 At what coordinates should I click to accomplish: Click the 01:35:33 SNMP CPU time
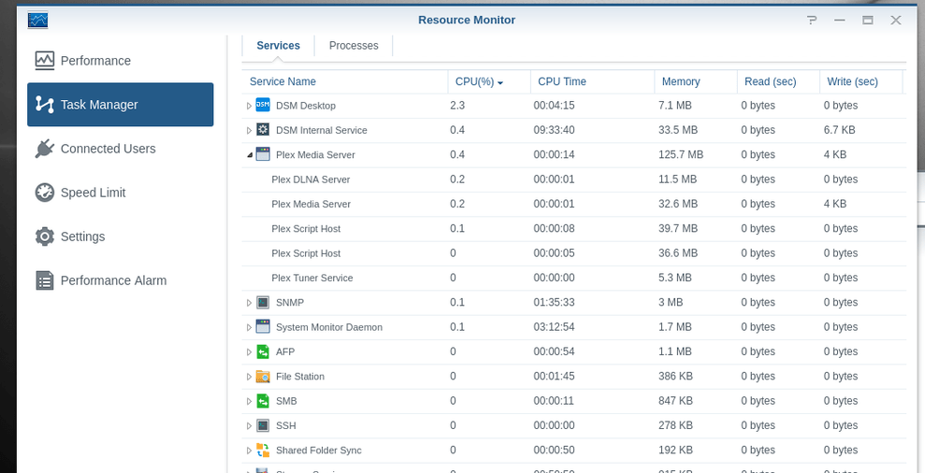(554, 303)
